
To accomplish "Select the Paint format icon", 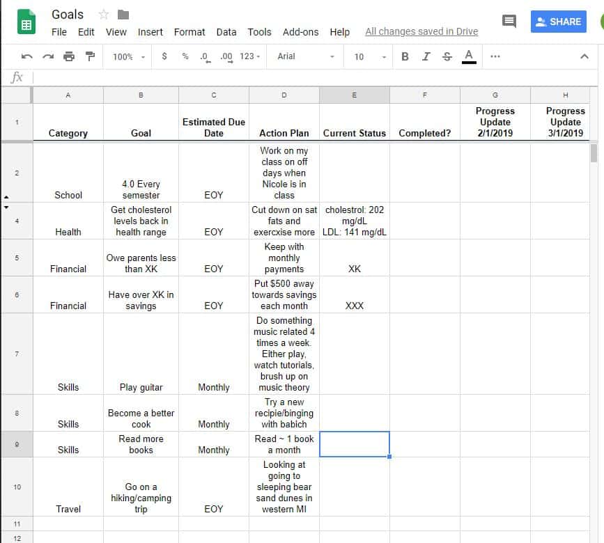I will [x=90, y=56].
